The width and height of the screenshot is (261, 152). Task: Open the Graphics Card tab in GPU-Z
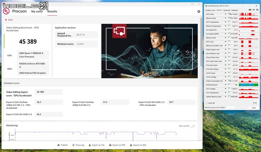click(x=210, y=10)
